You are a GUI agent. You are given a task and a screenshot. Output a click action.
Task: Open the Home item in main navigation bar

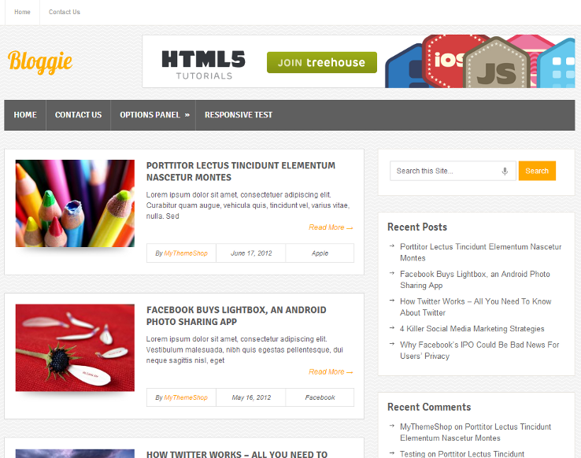coord(25,115)
